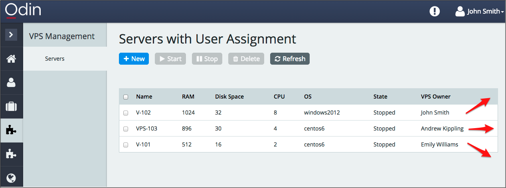Select Servers in the VPS Management menu
506x188 pixels.
tap(55, 59)
